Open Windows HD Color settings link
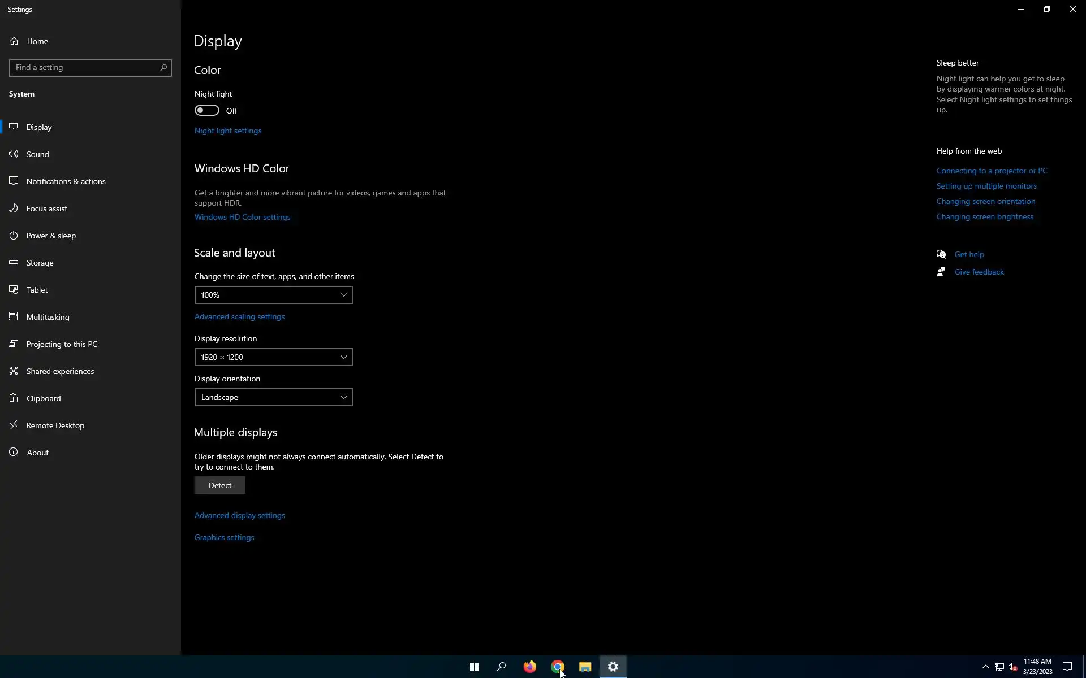This screenshot has width=1086, height=678. click(242, 217)
